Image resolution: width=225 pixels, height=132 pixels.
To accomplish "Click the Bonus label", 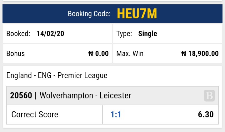I will click(x=15, y=54).
